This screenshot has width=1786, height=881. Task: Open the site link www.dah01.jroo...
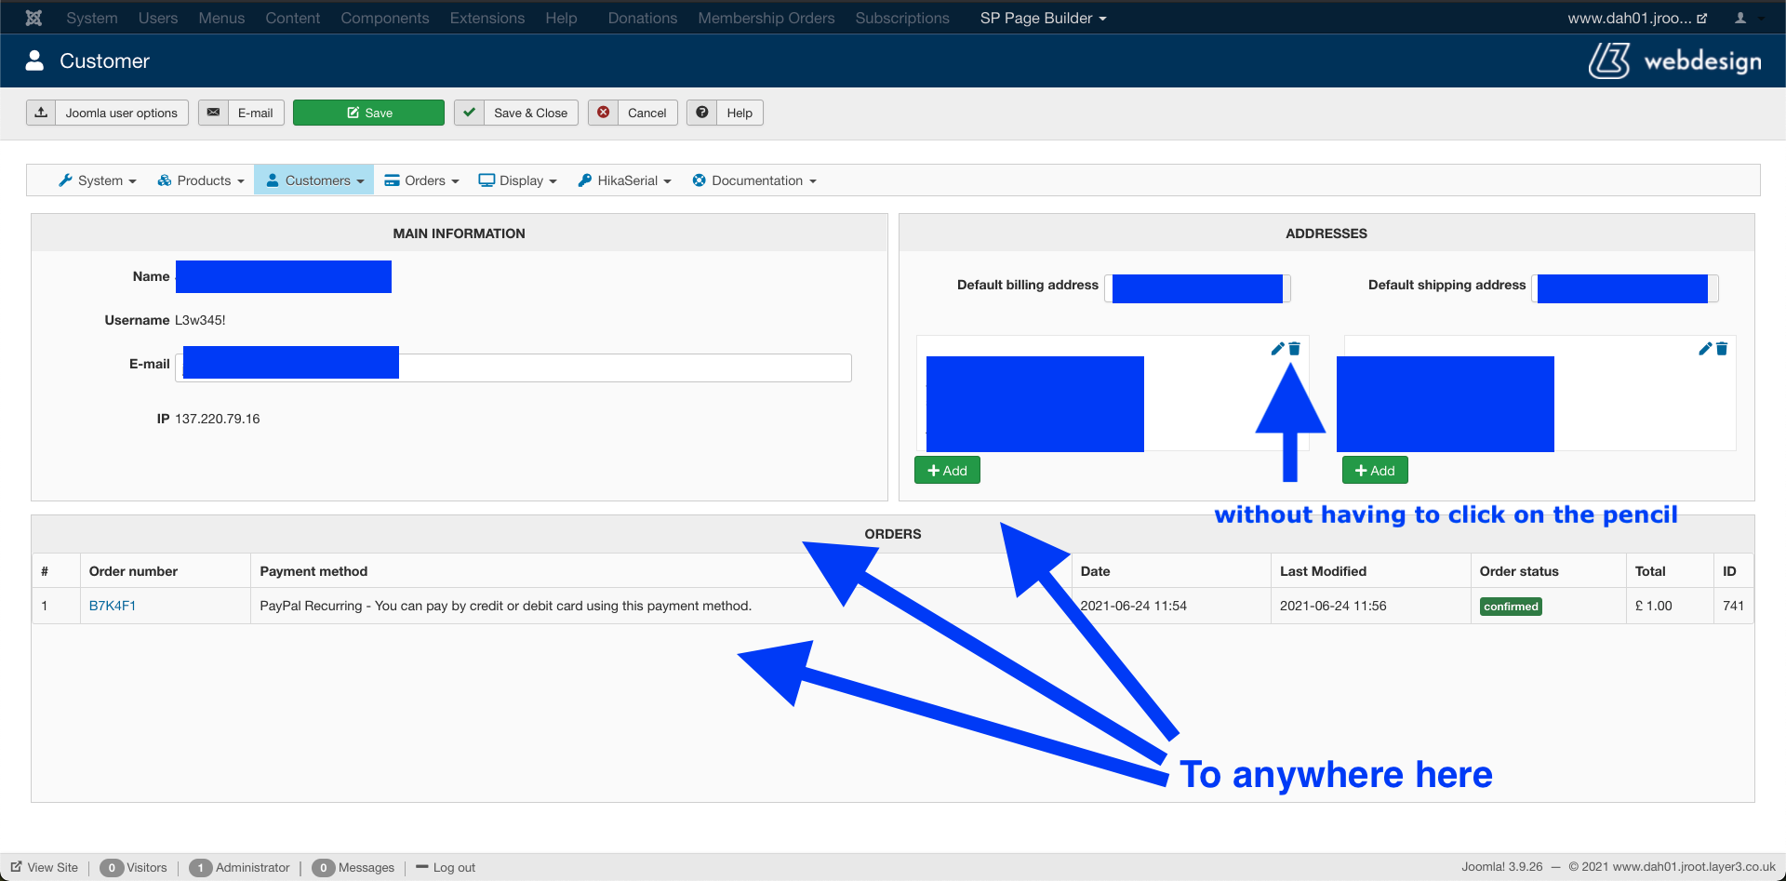click(1637, 18)
